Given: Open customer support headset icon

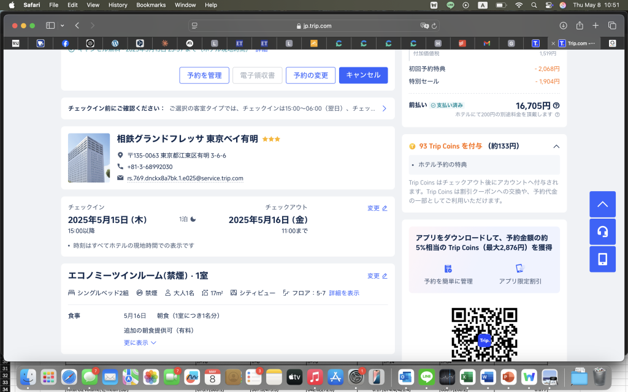Looking at the screenshot, I should [602, 232].
